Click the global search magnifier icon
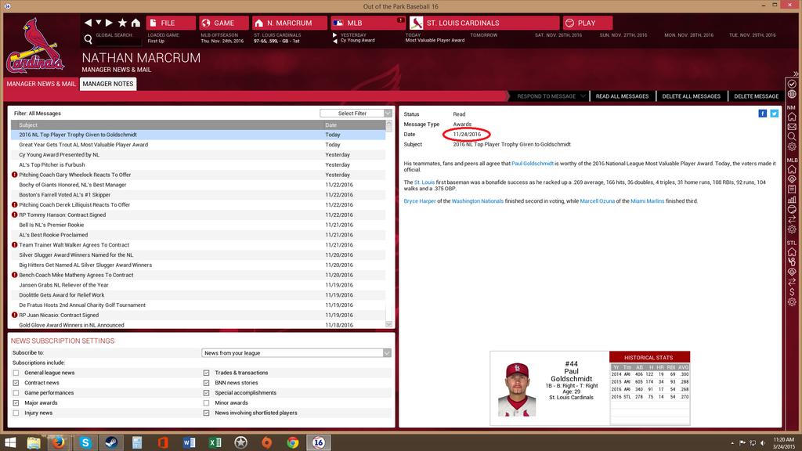 point(89,39)
